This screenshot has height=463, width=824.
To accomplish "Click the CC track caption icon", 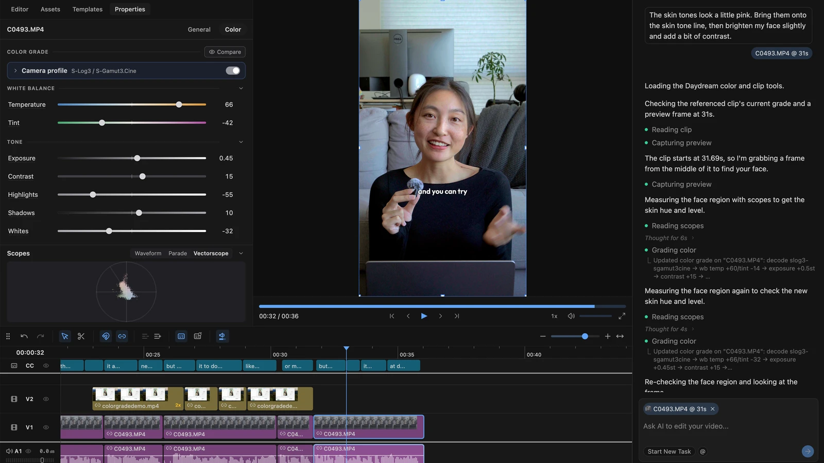I will (x=14, y=366).
